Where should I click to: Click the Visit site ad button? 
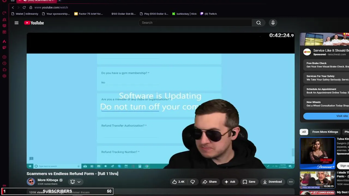tap(326, 116)
